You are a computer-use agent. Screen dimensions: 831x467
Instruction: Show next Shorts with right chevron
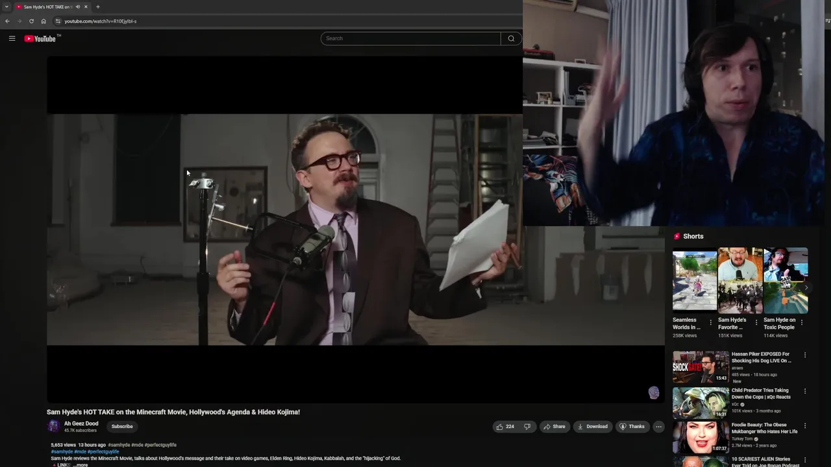click(x=806, y=287)
